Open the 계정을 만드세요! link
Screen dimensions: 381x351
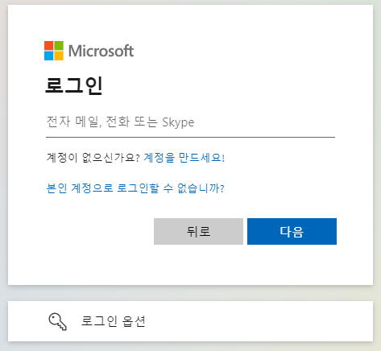[x=184, y=157]
